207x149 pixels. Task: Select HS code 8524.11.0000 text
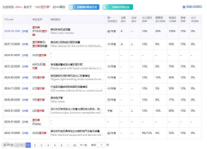pyautogui.click(x=12, y=88)
